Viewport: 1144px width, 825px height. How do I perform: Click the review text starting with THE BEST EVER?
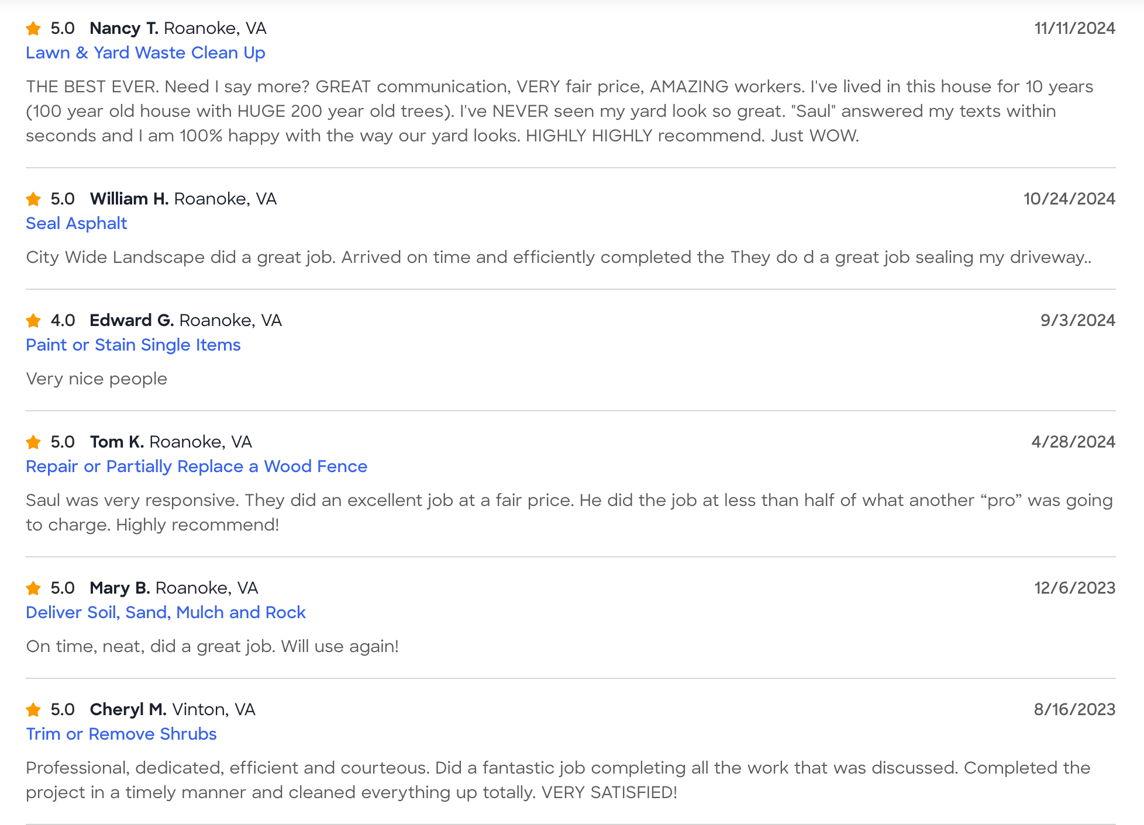[x=559, y=111]
